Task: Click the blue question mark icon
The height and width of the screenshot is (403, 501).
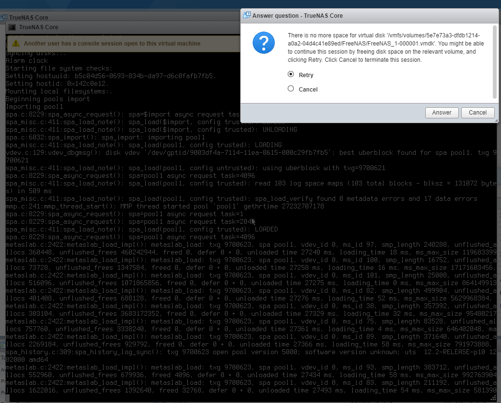Action: click(x=264, y=43)
